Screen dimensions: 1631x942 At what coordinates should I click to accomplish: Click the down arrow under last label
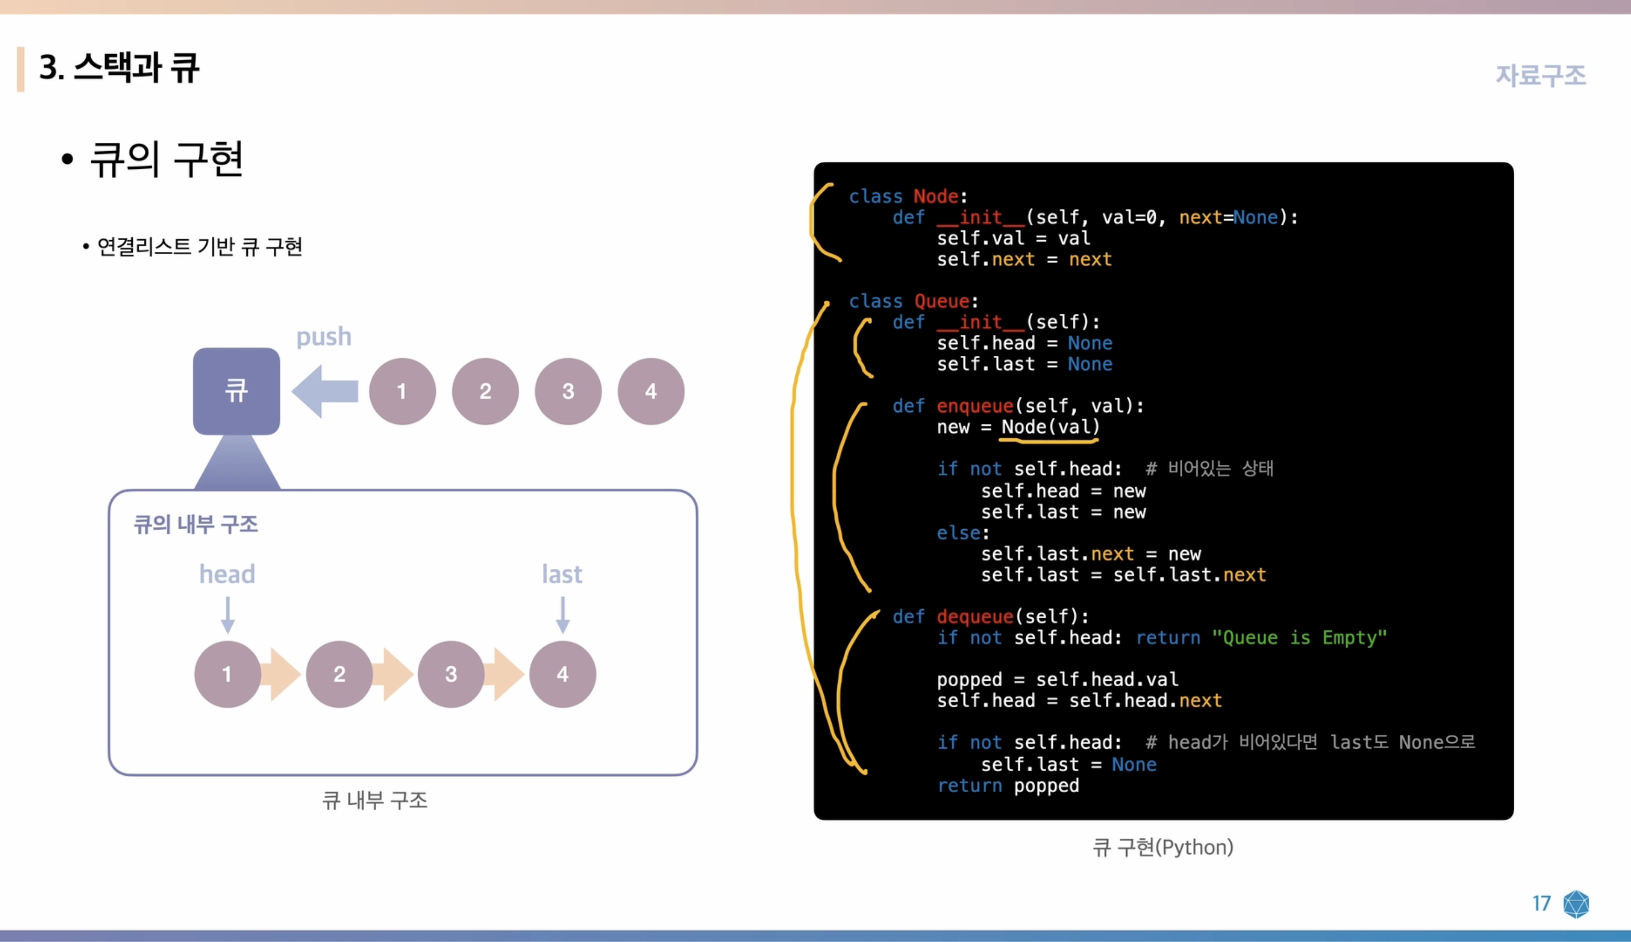tap(563, 615)
